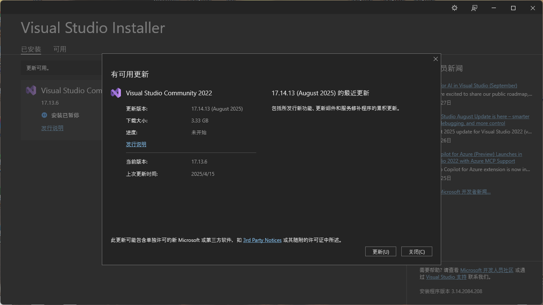Click the Visual Studio Installer title
The width and height of the screenshot is (543, 305).
(x=93, y=28)
